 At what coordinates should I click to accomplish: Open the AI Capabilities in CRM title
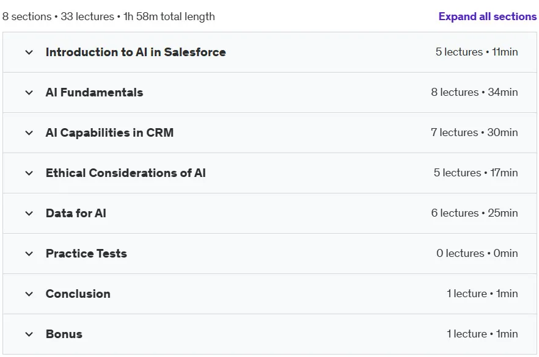(x=109, y=133)
